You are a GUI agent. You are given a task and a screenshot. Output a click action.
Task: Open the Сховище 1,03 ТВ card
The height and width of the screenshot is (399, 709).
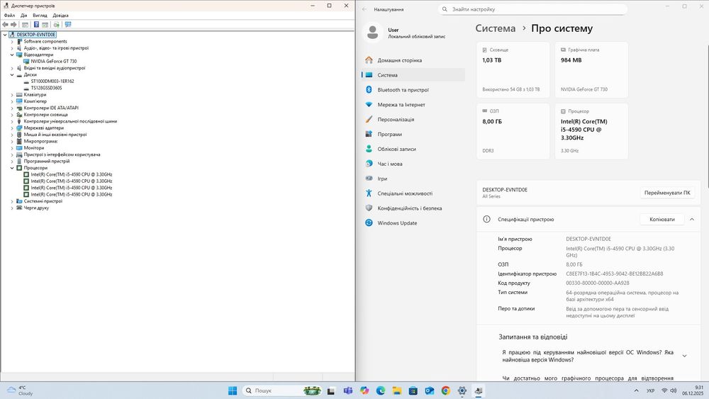tap(513, 69)
